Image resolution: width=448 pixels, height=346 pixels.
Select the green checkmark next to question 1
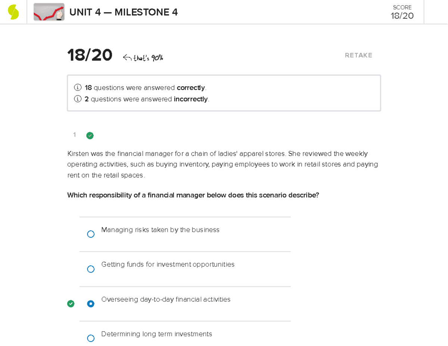click(90, 135)
